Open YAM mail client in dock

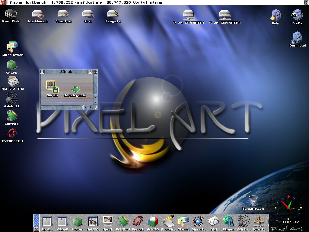tap(213, 222)
